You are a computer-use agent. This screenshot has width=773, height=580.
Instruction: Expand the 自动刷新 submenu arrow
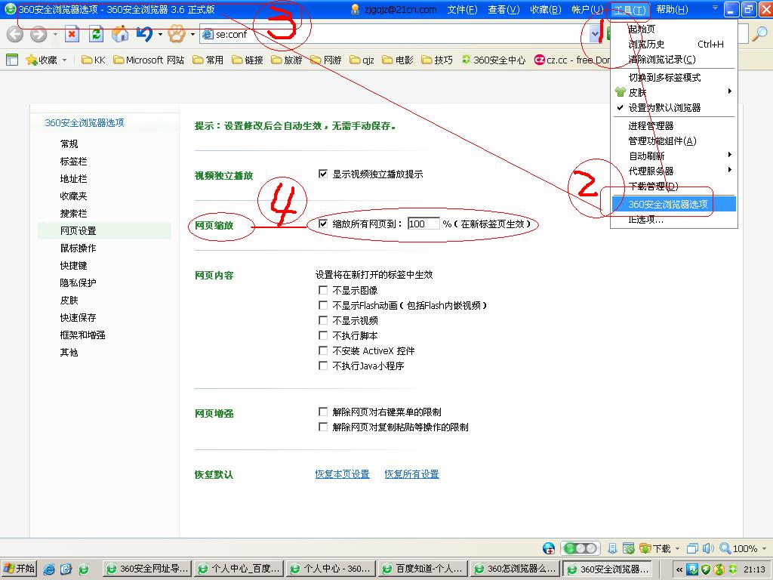pos(730,155)
